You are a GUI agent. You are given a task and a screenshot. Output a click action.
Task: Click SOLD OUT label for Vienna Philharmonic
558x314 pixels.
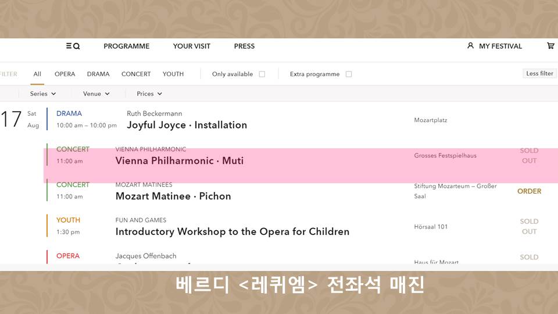tap(529, 156)
